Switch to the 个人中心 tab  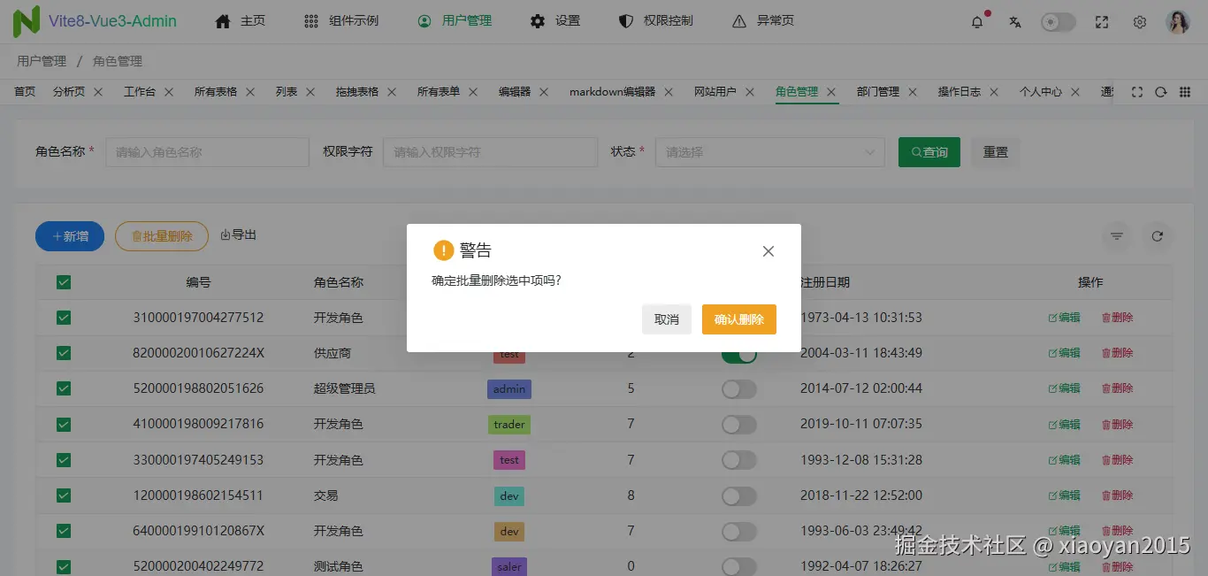click(1040, 91)
